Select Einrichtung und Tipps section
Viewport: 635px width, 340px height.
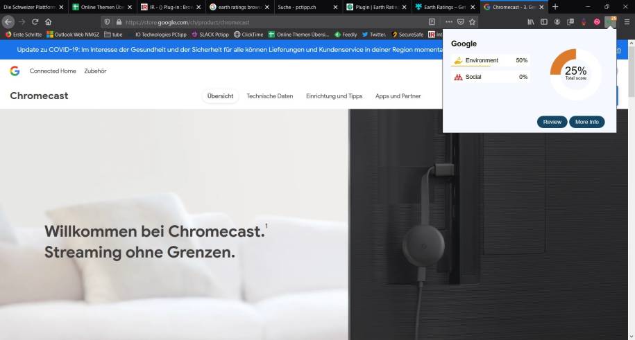pos(334,96)
